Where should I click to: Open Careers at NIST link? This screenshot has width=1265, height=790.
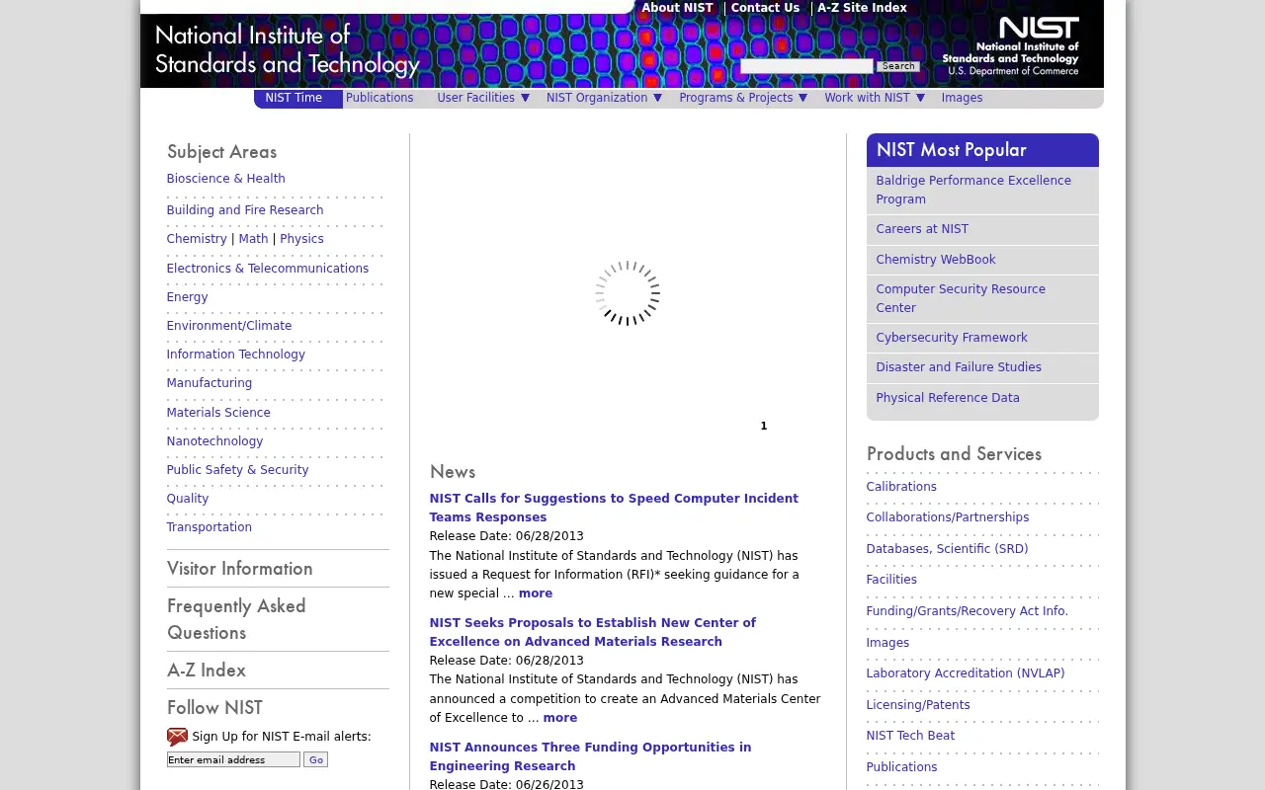coord(922,229)
